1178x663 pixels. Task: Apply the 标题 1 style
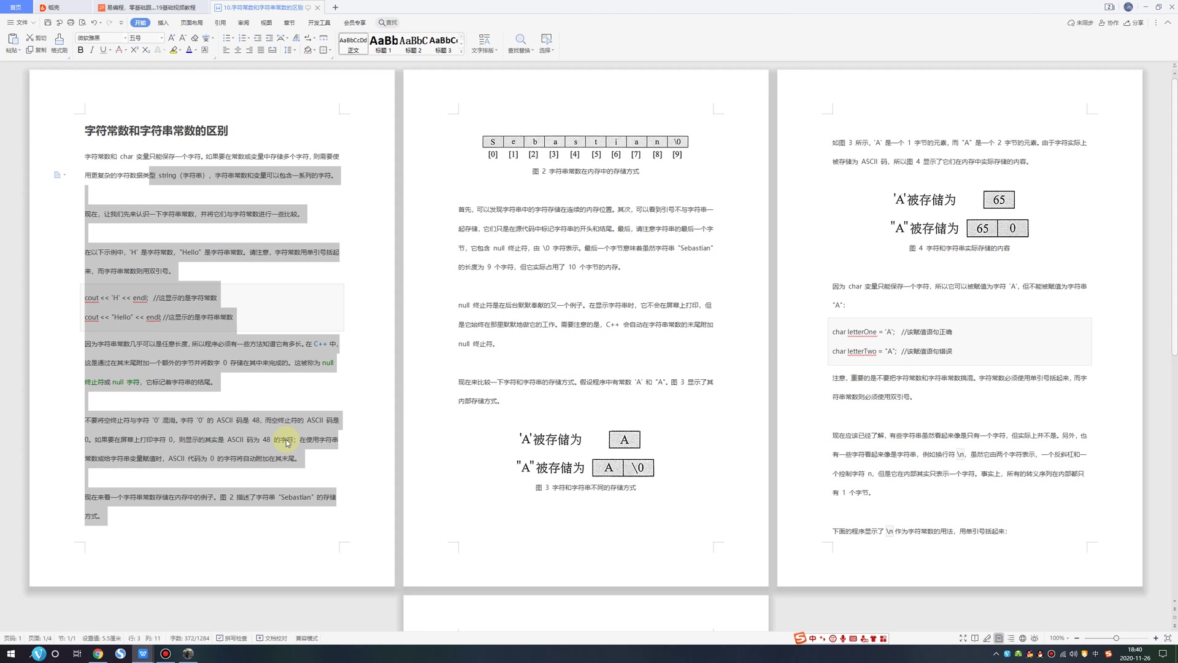[383, 44]
